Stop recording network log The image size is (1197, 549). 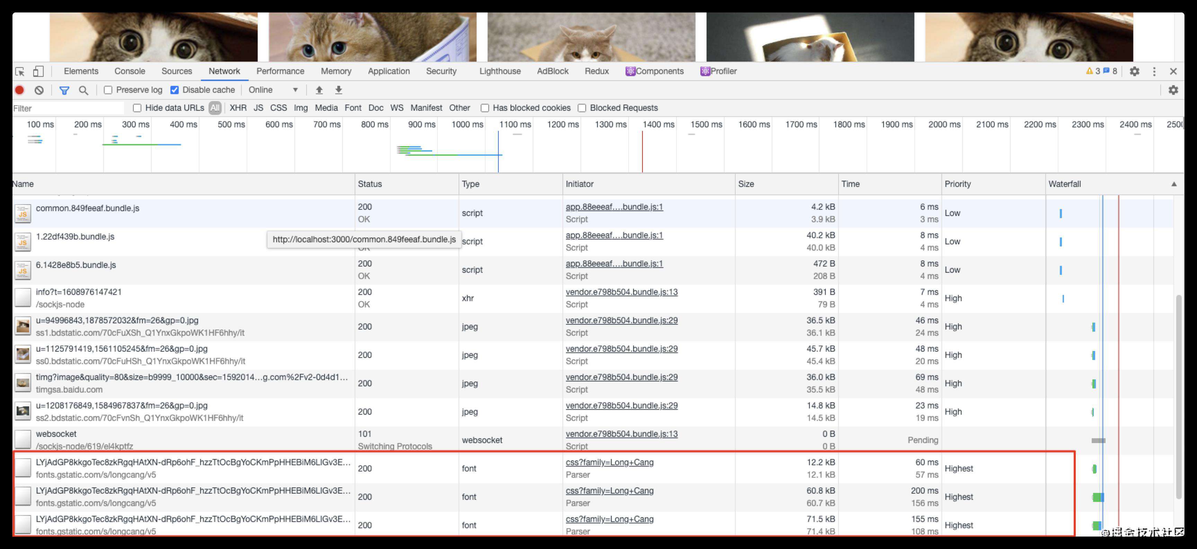[x=19, y=90]
